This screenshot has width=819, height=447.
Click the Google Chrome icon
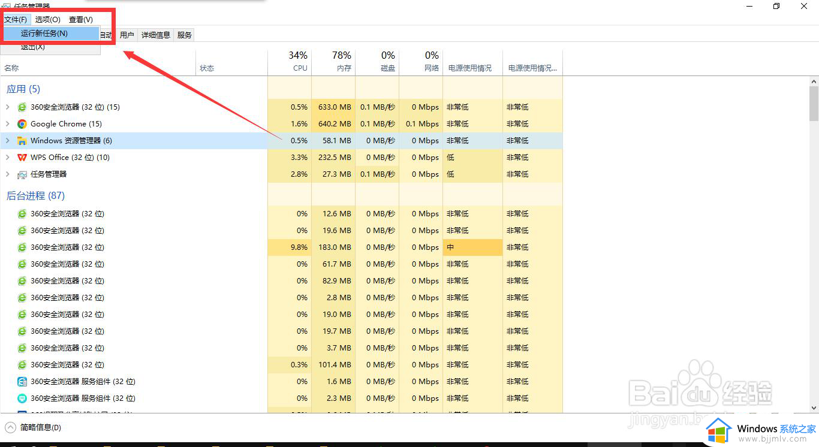click(x=22, y=124)
